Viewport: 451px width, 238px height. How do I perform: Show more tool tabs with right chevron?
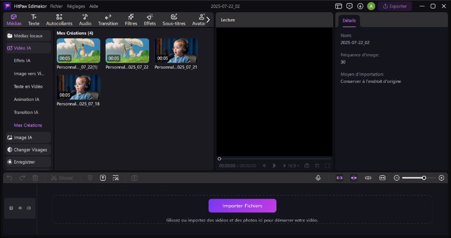tap(208, 20)
